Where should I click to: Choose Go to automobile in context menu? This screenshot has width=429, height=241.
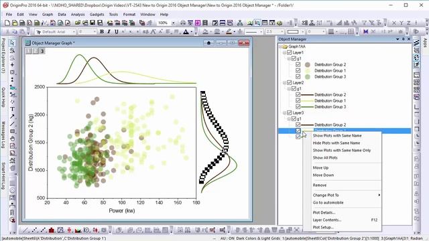[x=328, y=202]
